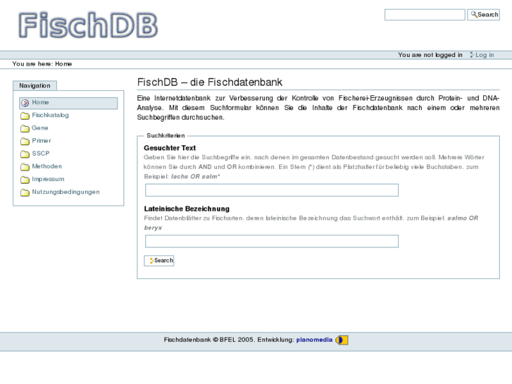Click the FischDB logo
The height and width of the screenshot is (384, 512).
pyautogui.click(x=88, y=25)
